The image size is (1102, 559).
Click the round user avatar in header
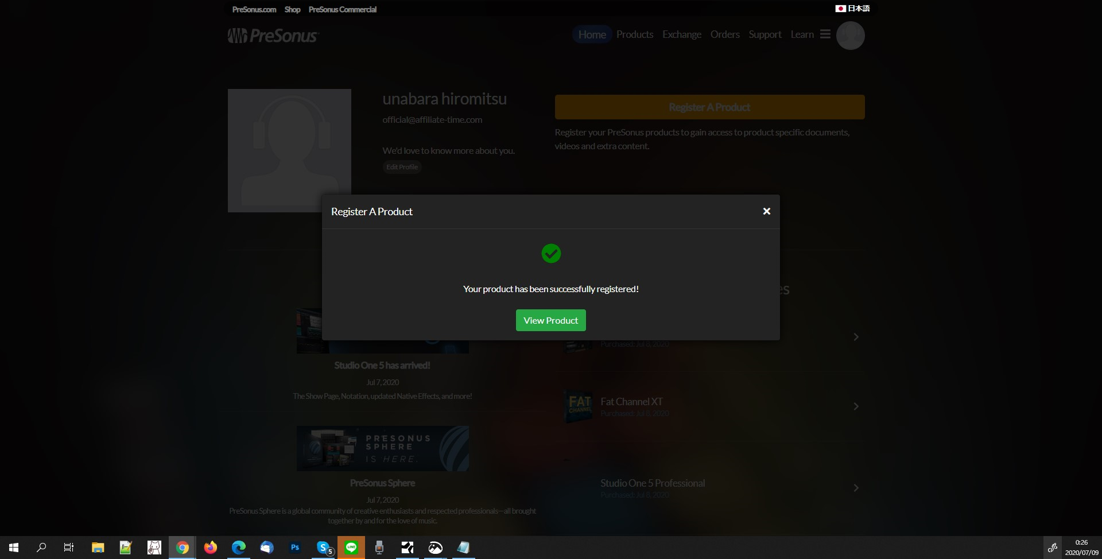851,36
